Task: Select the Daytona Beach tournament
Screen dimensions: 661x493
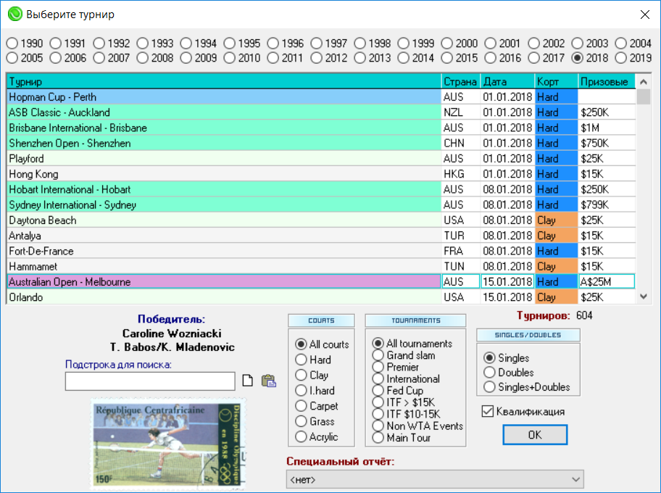Action: pos(224,220)
